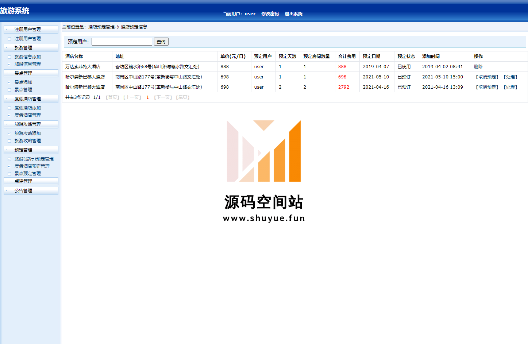
Task: Click the 预定状态 column header
Action: point(406,57)
